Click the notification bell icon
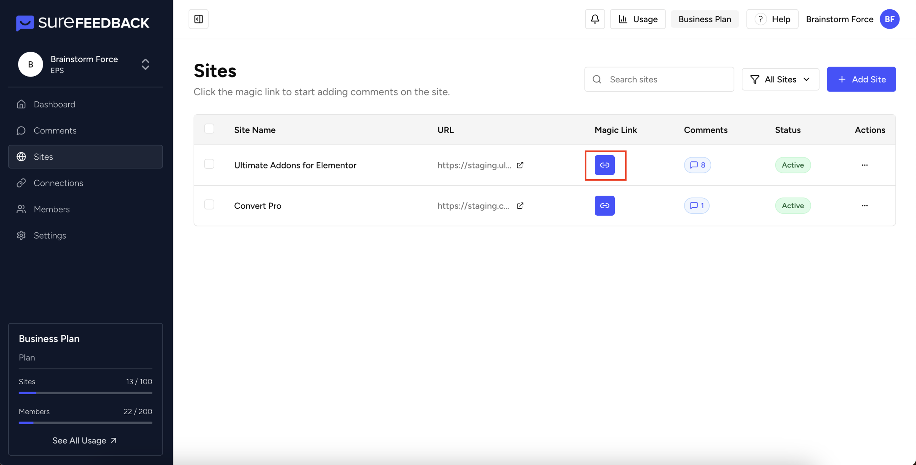 coord(595,19)
